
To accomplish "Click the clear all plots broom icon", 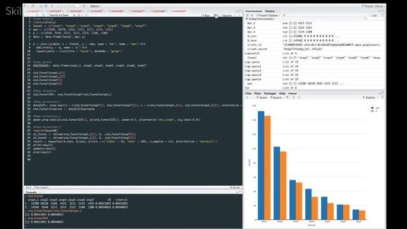I will [x=294, y=97].
